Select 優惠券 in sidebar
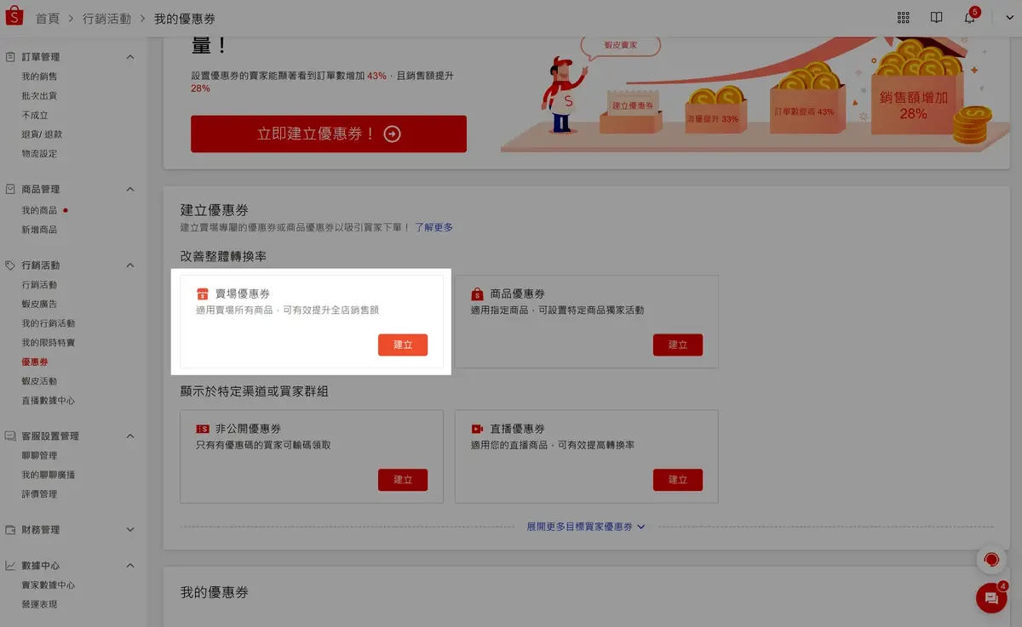1022x627 pixels. pos(35,362)
